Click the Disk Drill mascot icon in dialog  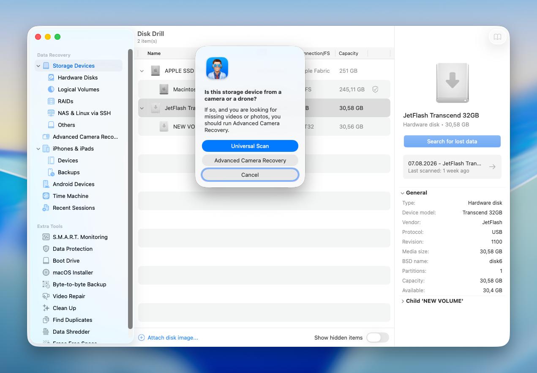click(217, 68)
